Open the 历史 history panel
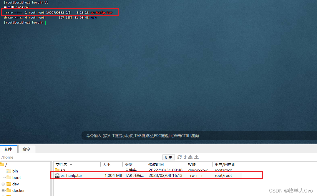317x196 pixels. coord(168,157)
